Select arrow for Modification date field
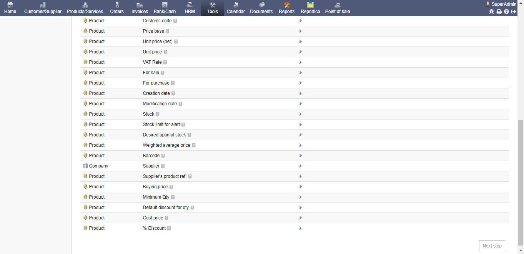Image resolution: width=524 pixels, height=254 pixels. pos(301,104)
